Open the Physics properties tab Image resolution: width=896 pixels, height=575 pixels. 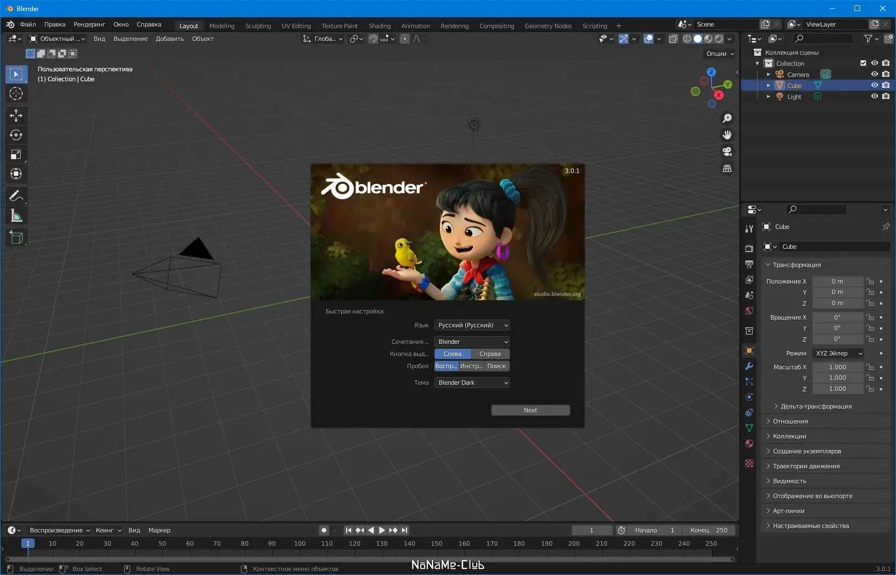point(749,397)
